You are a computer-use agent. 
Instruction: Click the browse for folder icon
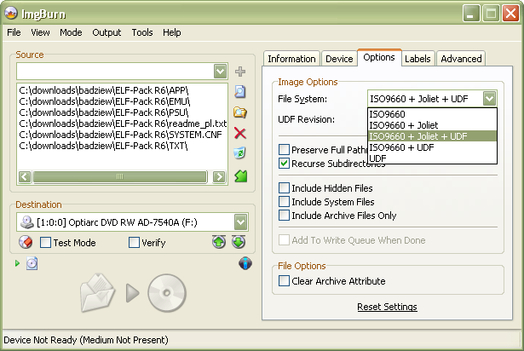pyautogui.click(x=240, y=112)
